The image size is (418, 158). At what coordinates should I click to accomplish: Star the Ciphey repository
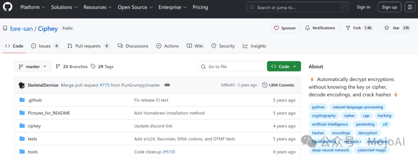click(x=396, y=28)
